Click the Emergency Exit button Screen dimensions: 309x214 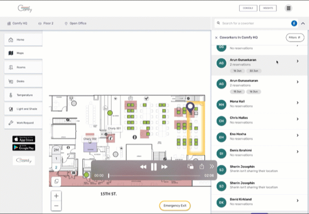(x=175, y=205)
